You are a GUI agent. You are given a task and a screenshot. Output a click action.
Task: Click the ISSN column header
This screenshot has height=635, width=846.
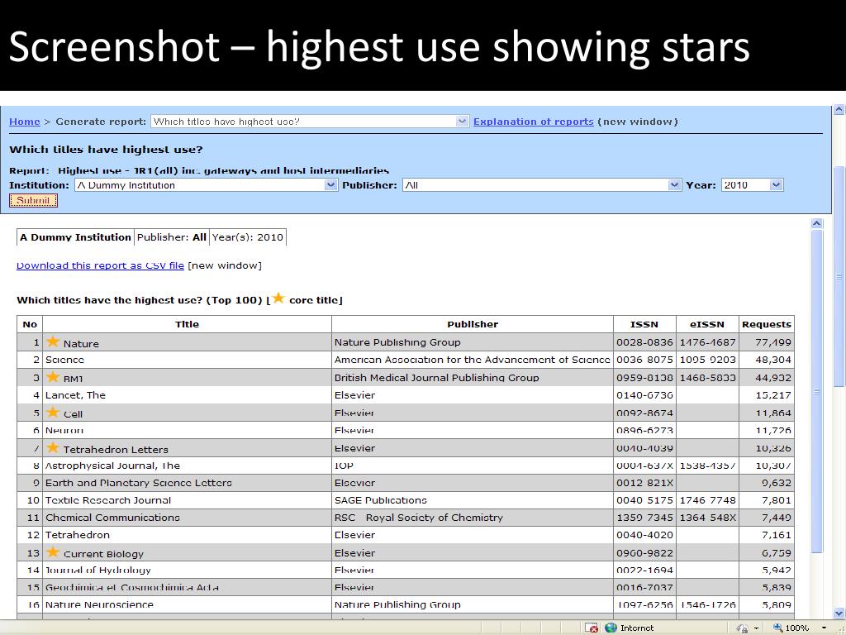[x=644, y=324]
